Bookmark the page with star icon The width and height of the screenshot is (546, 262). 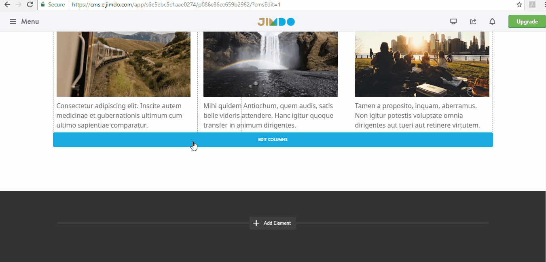(x=519, y=4)
